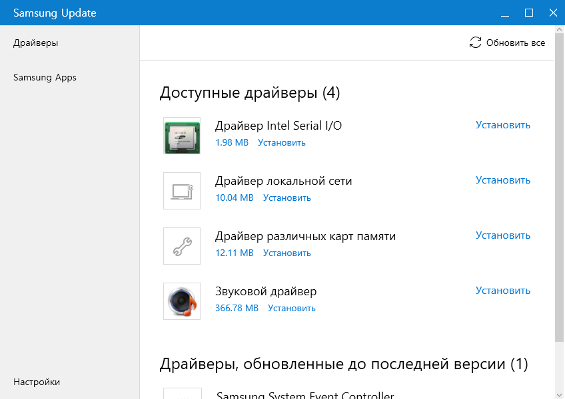The width and height of the screenshot is (565, 399).
Task: Select the 'Драйвер локальной сети' title
Action: pos(284,181)
